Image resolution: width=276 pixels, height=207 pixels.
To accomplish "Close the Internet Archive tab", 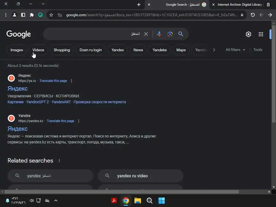I will tap(213, 5).
